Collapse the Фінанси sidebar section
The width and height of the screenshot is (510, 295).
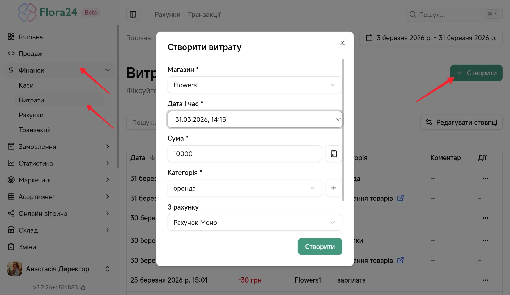[107, 70]
